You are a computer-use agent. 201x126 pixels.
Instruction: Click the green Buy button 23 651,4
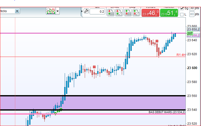click(x=169, y=13)
